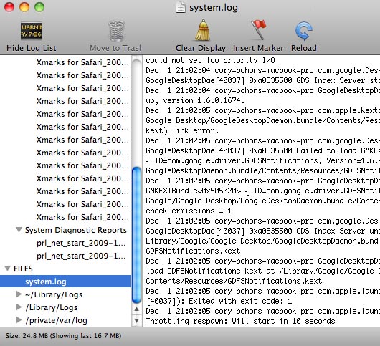380x346 pixels.
Task: Collapse the System Diagnostic Reports group
Action: [19, 230]
